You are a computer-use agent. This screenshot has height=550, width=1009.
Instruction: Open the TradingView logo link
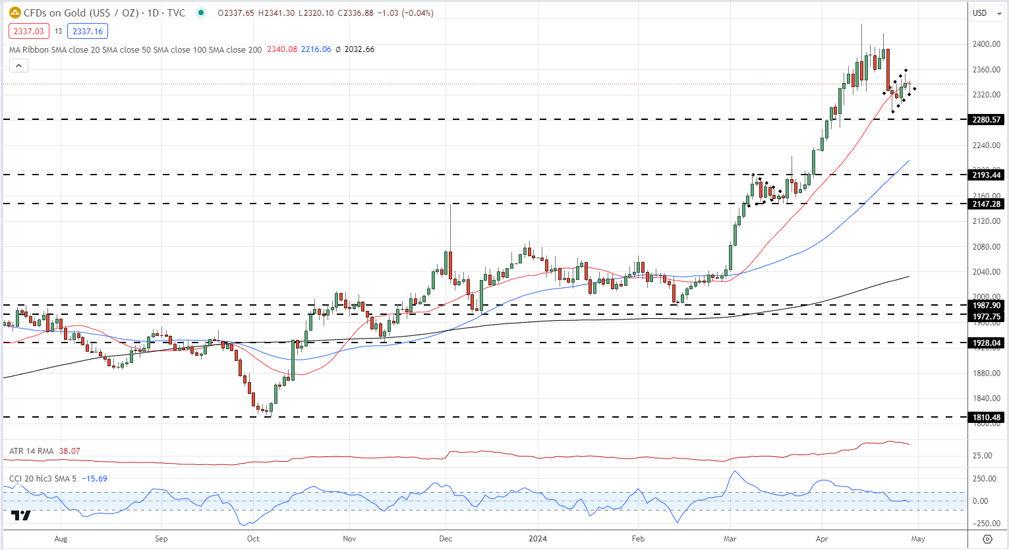coord(21,516)
